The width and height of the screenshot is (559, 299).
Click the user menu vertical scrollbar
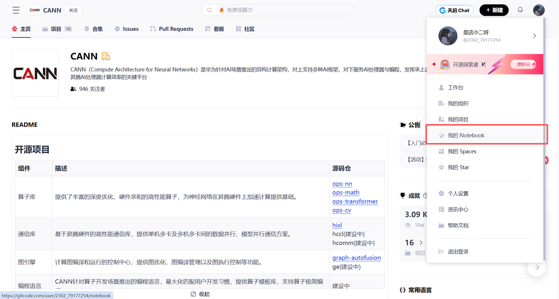[x=544, y=139]
